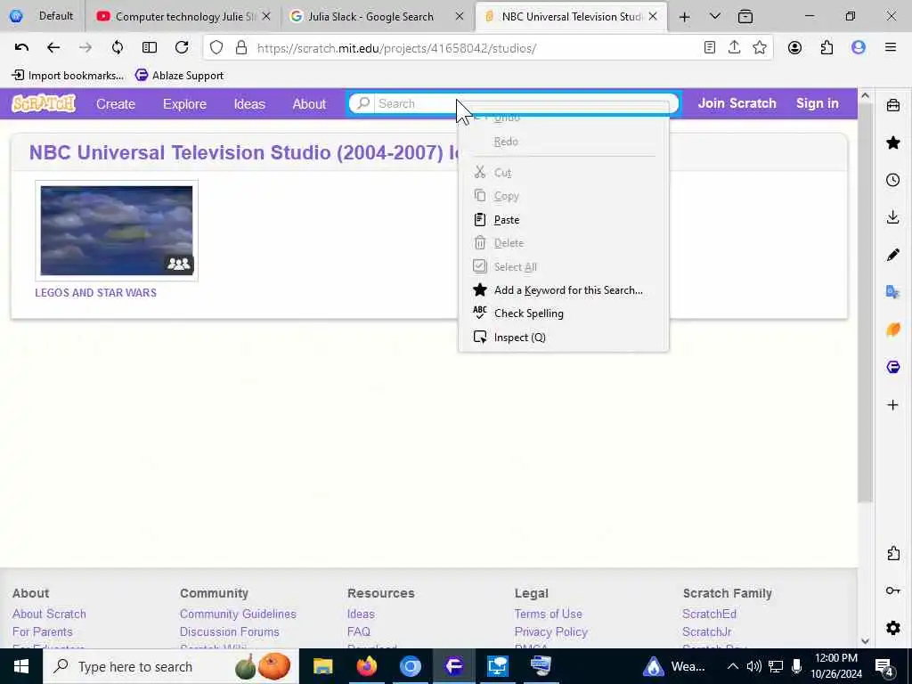Image resolution: width=912 pixels, height=684 pixels.
Task: Open the notification center icon
Action: 884,667
